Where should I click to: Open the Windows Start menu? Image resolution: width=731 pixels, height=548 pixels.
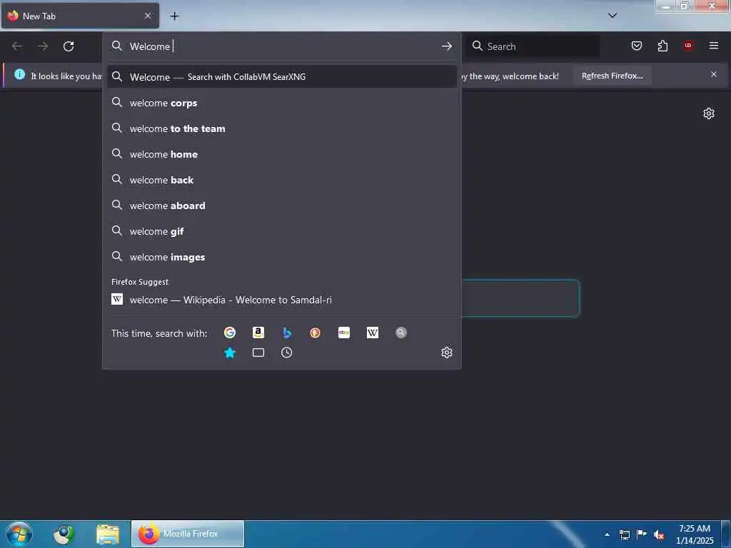click(19, 534)
